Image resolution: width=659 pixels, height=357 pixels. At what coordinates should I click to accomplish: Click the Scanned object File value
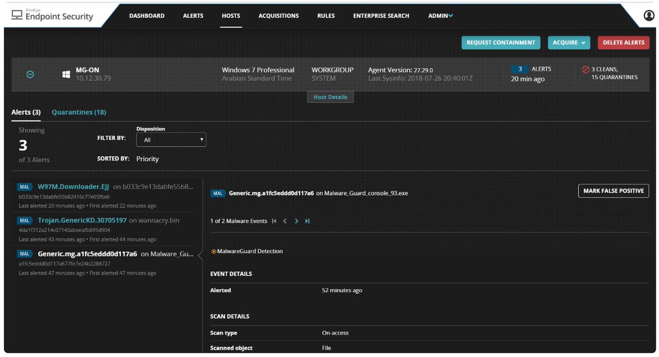(326, 348)
